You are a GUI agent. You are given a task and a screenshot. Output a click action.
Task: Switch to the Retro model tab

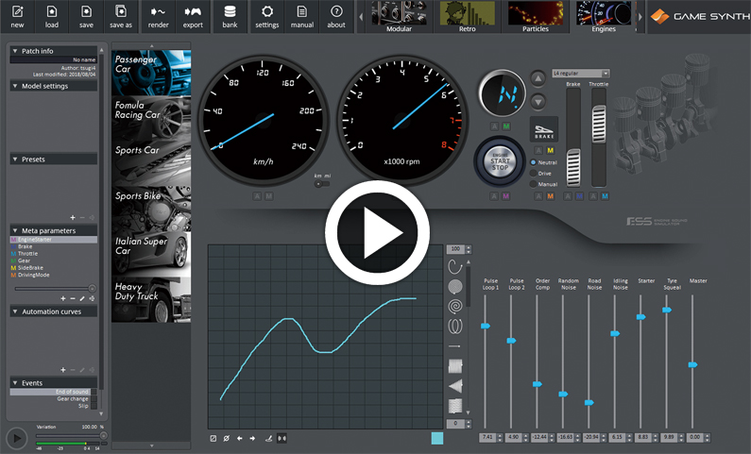[468, 17]
